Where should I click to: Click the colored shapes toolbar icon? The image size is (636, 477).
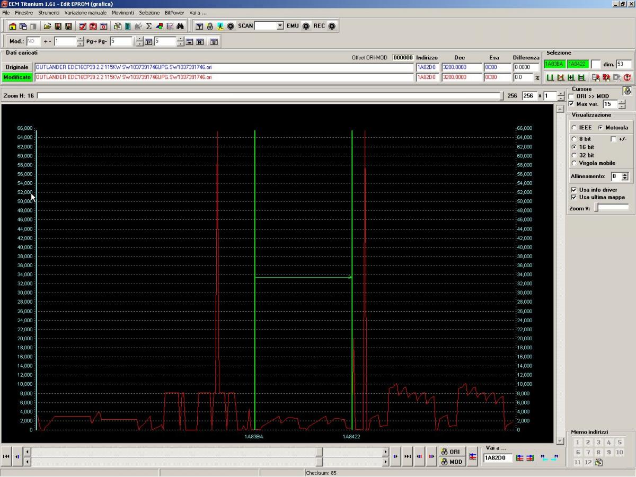(159, 26)
